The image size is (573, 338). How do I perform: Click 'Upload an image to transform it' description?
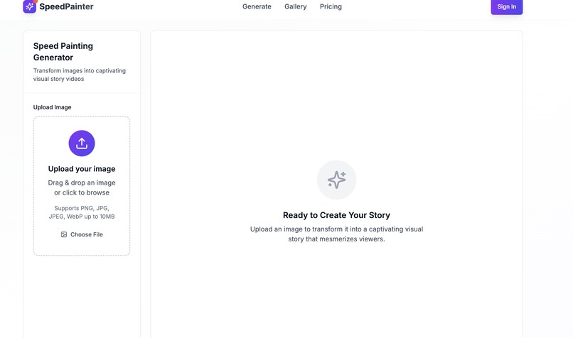pyautogui.click(x=336, y=234)
